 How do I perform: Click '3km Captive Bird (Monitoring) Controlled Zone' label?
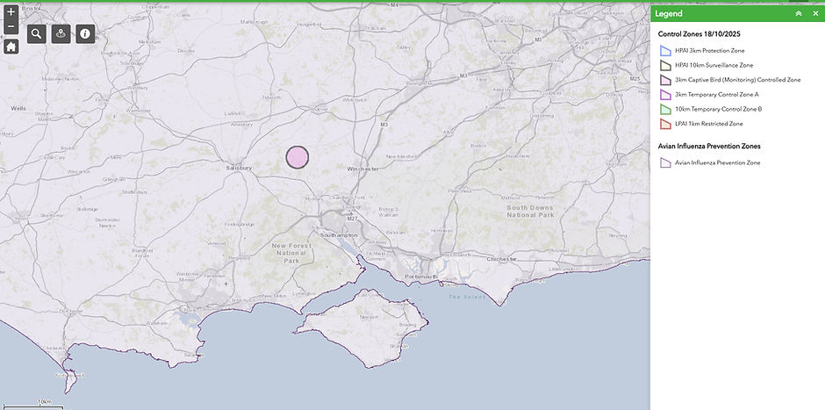pos(737,80)
